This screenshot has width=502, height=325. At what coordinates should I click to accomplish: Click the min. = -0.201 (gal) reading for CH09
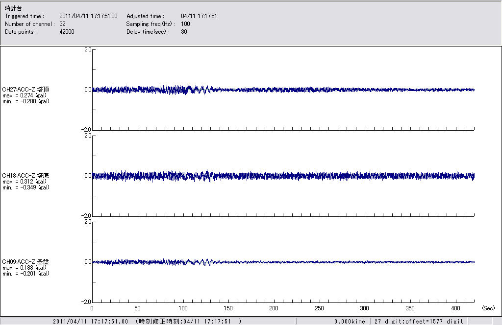pyautogui.click(x=25, y=274)
